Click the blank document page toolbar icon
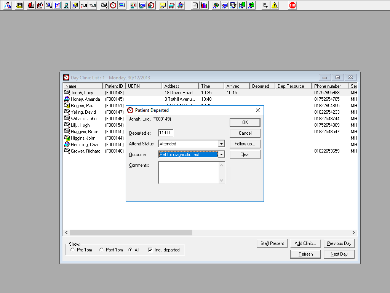390x293 pixels. (x=195, y=5)
